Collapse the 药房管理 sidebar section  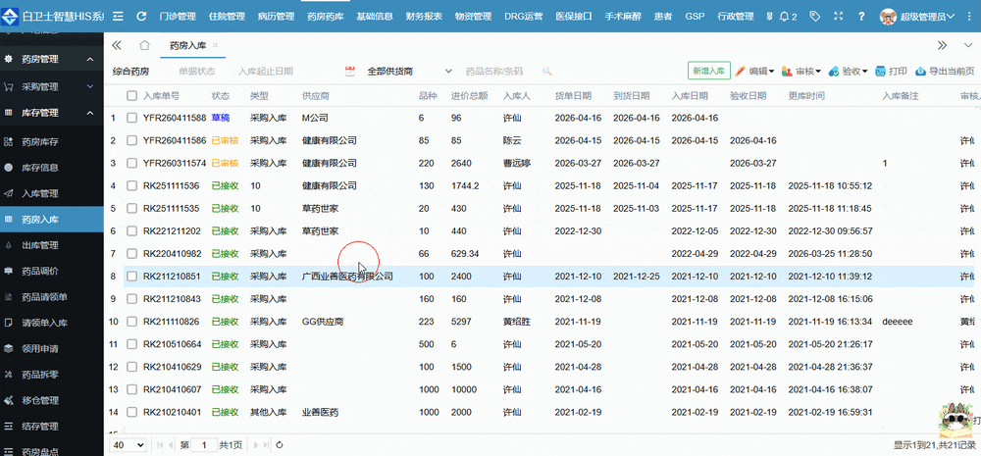tap(90, 59)
